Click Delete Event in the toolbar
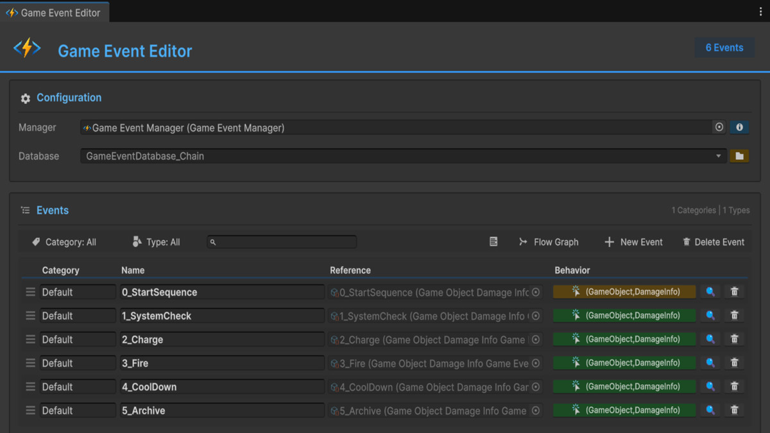Viewport: 770px width, 433px height. pos(714,242)
